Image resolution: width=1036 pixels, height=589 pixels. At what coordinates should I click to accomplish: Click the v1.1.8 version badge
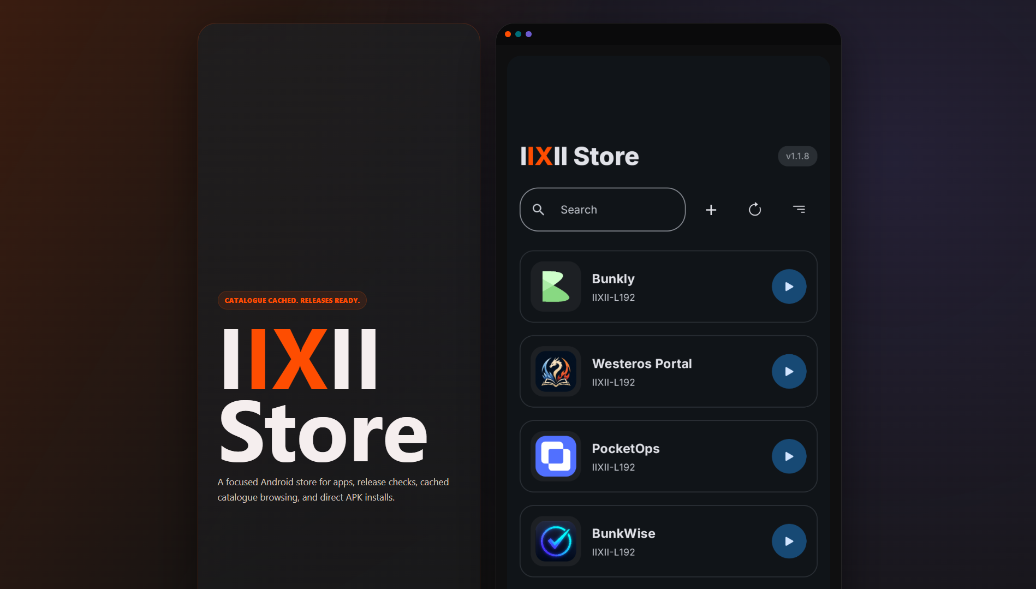coord(797,156)
